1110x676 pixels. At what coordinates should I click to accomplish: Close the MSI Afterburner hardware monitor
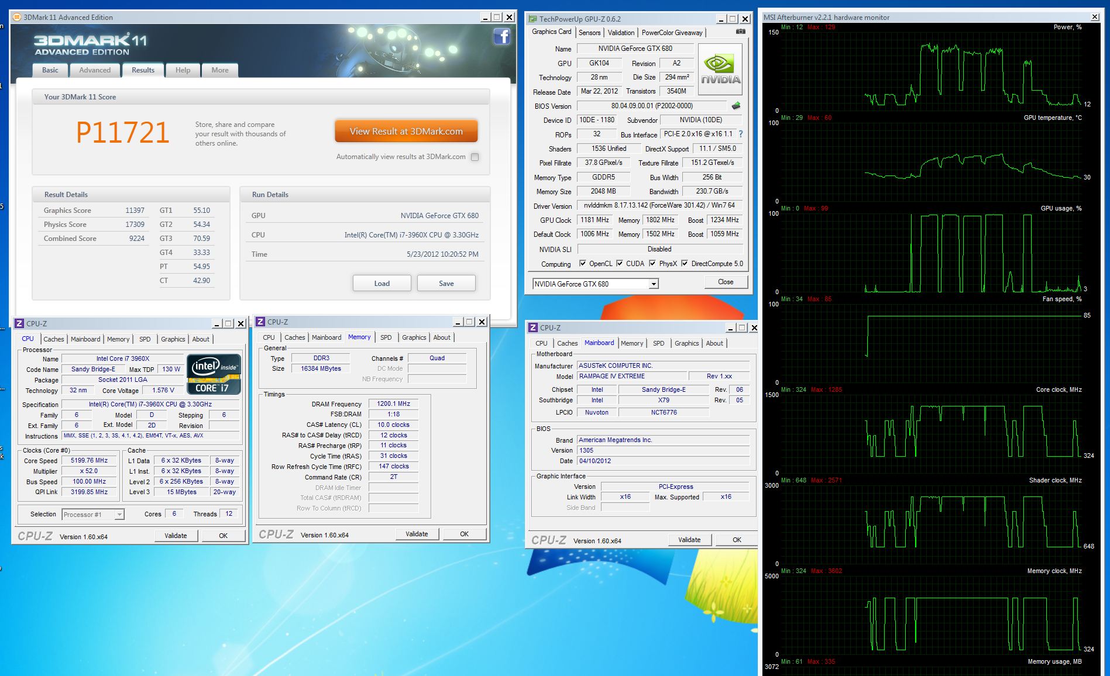tap(1095, 17)
